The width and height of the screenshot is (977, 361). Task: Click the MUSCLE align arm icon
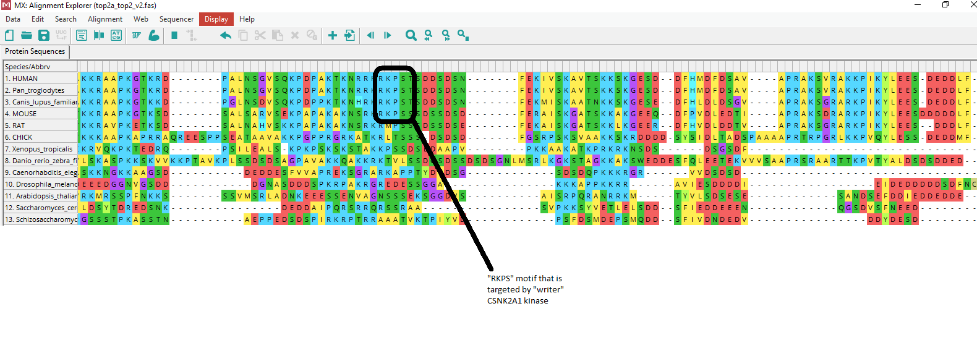(x=154, y=36)
